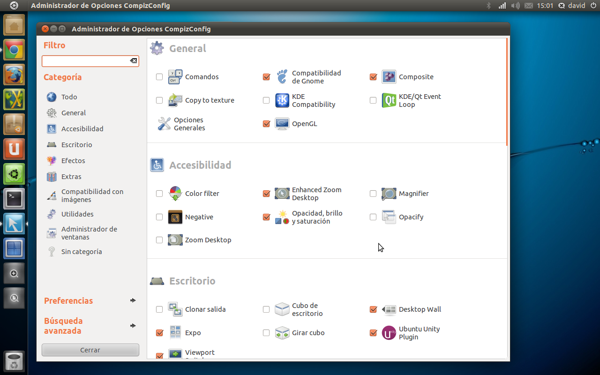Disable the Enhanced Zoom Desktop checkbox
Viewport: 600px width, 375px height.
click(x=266, y=193)
